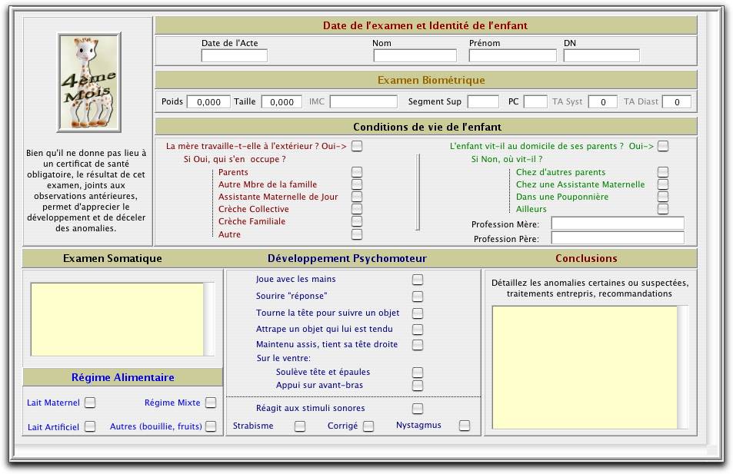Click the IMC field
733x474 pixels.
[363, 102]
